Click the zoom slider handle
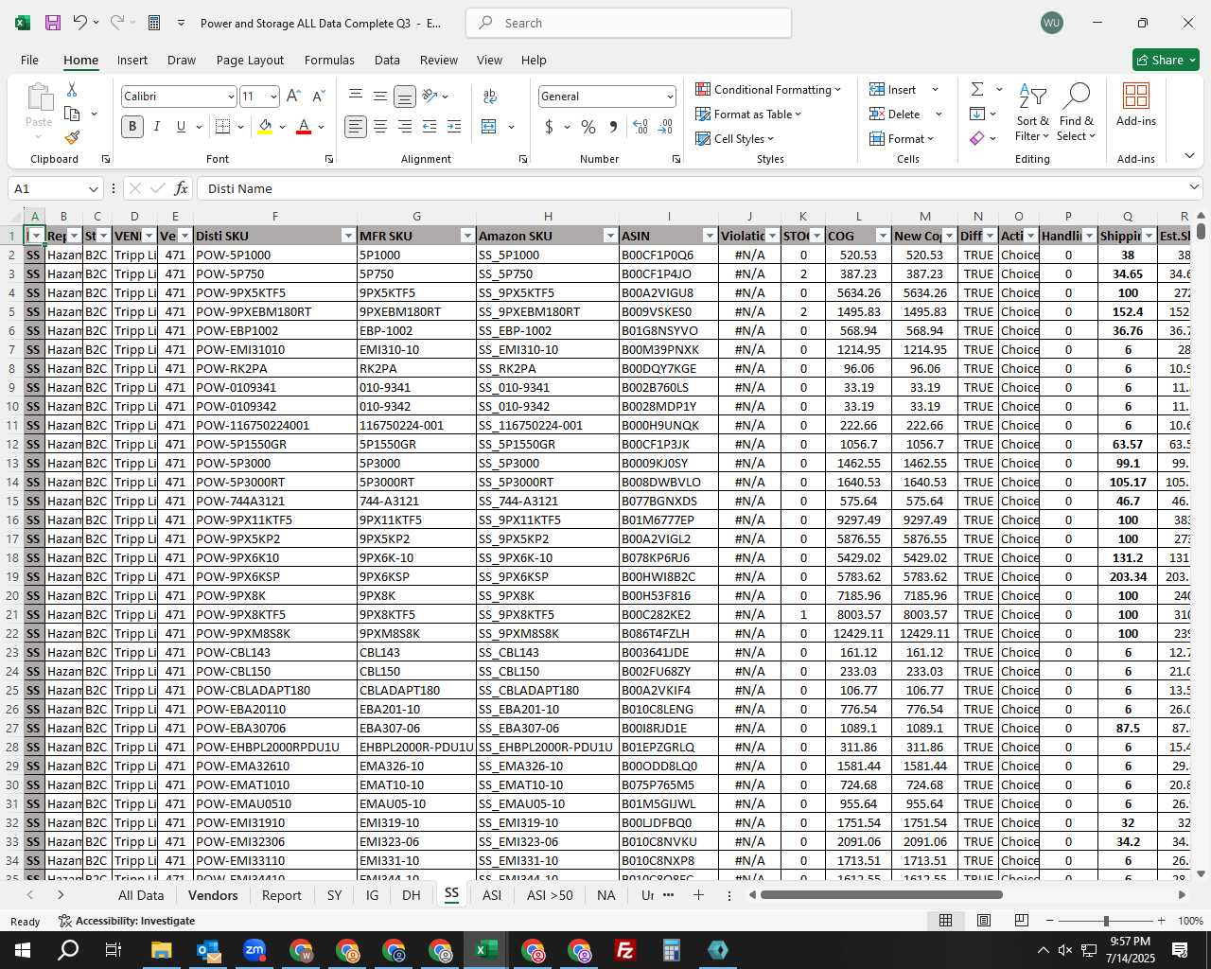This screenshot has height=969, width=1211. pos(1106,921)
